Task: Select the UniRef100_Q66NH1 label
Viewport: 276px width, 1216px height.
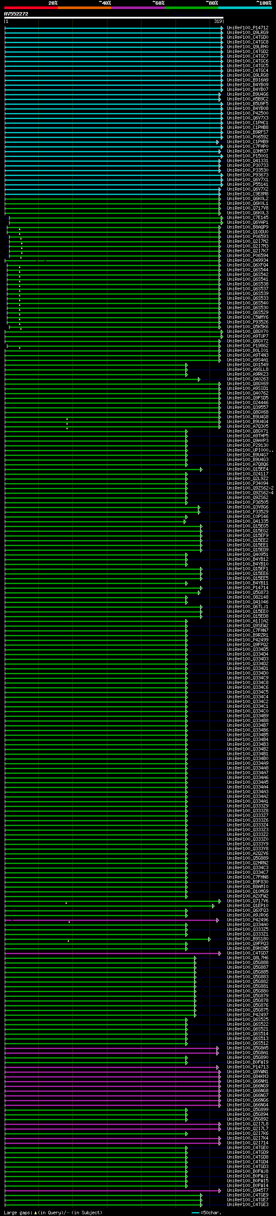Action: (x=248, y=1081)
